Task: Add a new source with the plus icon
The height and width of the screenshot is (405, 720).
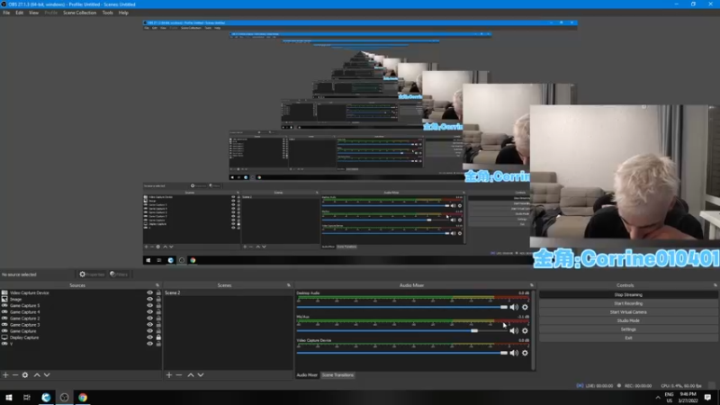Action: coord(5,375)
